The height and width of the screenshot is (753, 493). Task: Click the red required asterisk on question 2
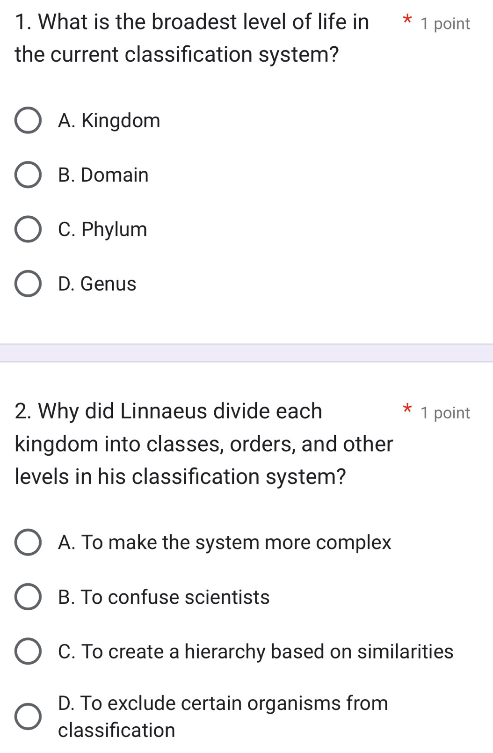[x=407, y=409]
